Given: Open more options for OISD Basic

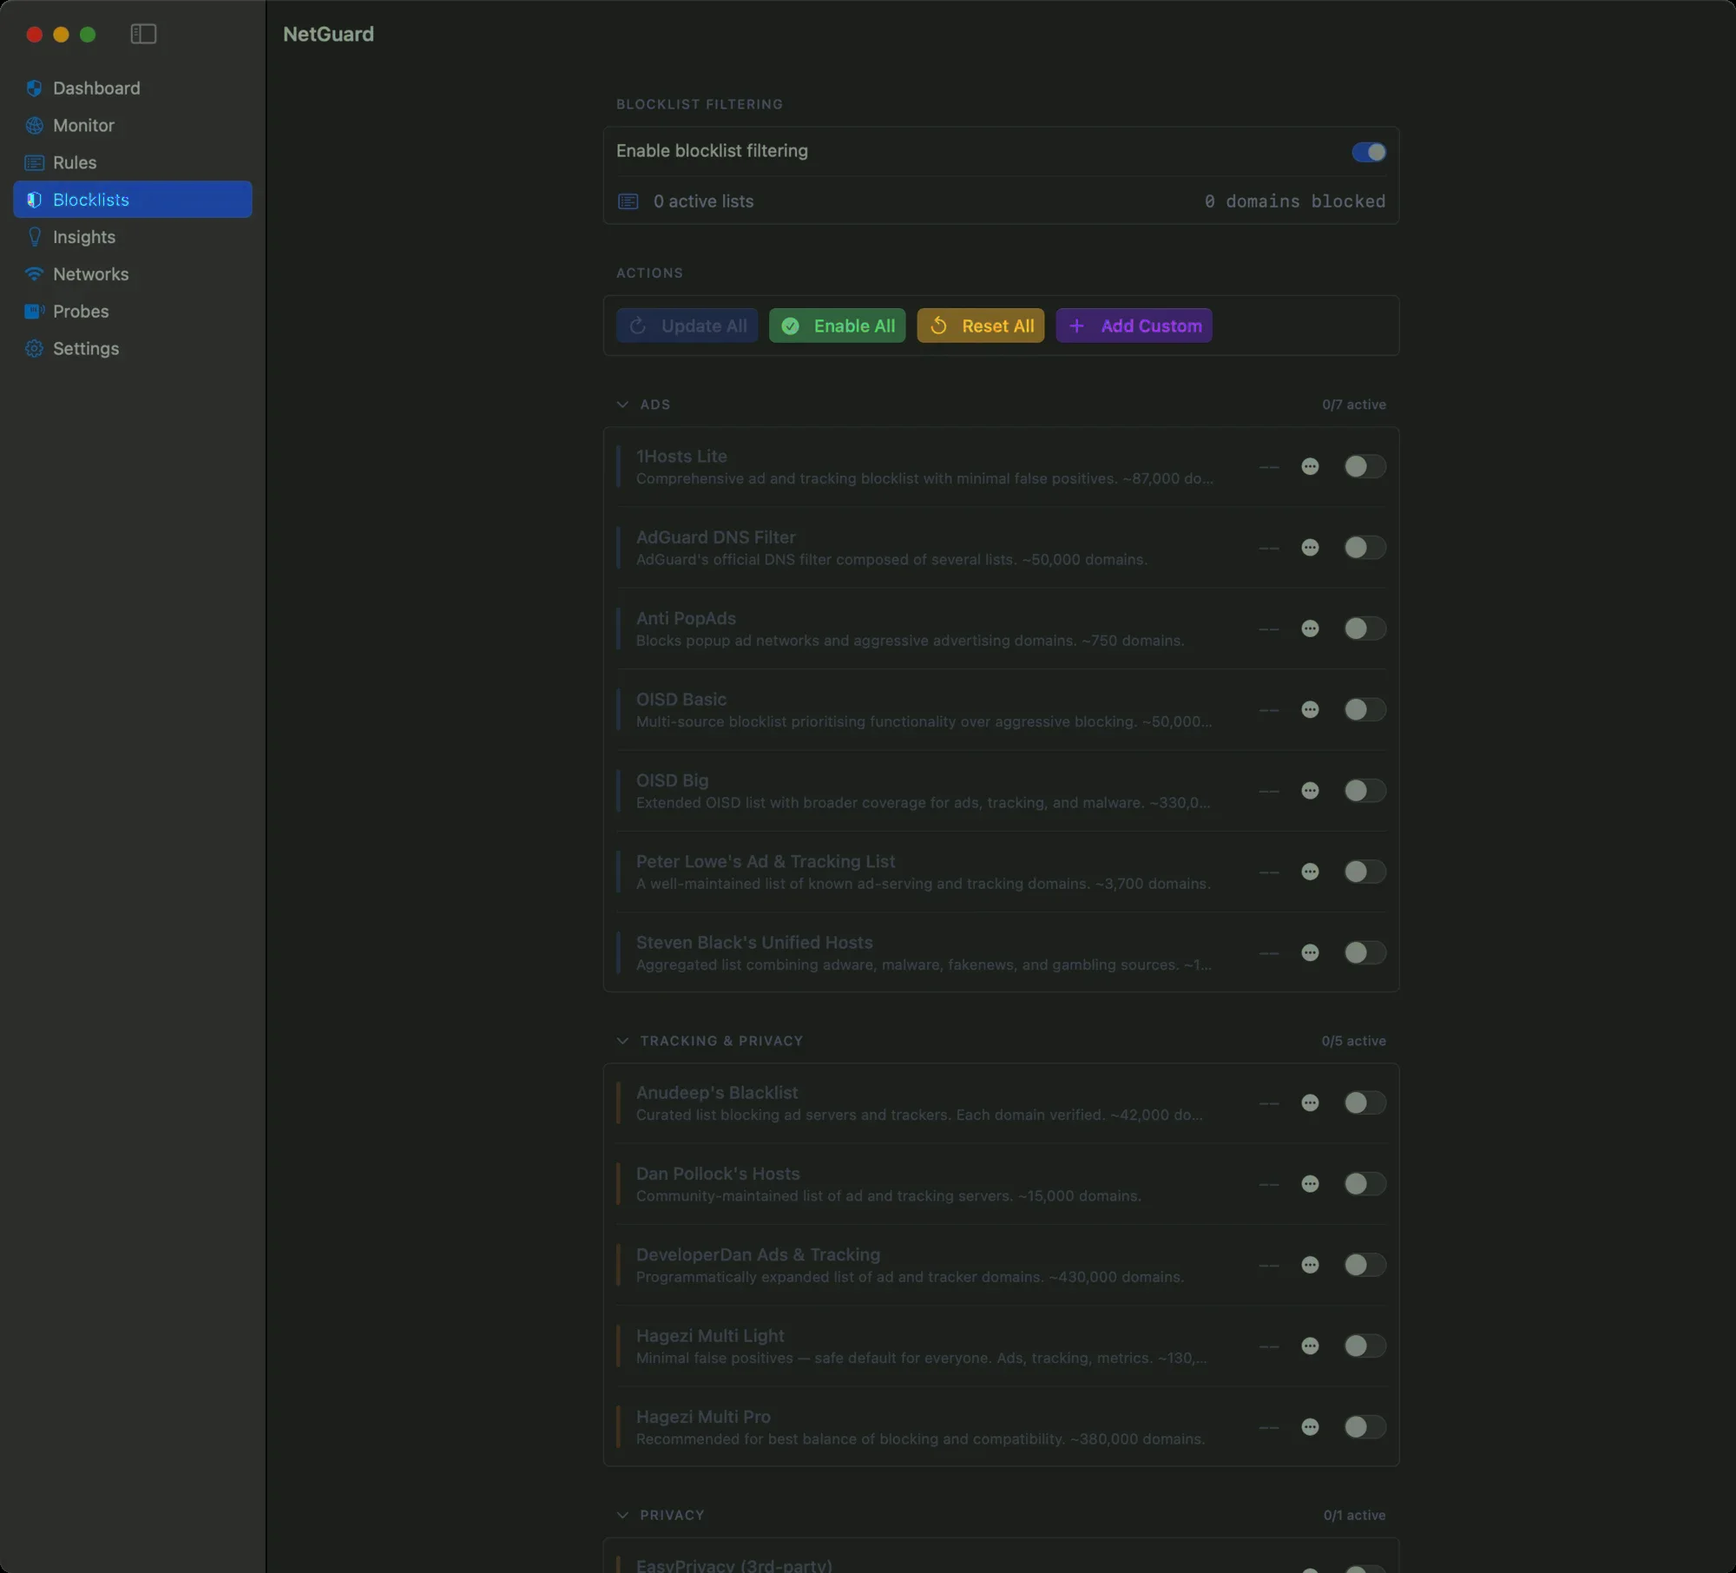Looking at the screenshot, I should [x=1310, y=709].
